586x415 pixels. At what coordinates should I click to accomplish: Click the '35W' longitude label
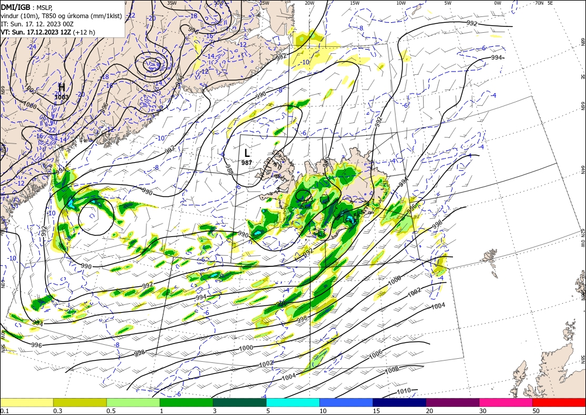pos(172,3)
